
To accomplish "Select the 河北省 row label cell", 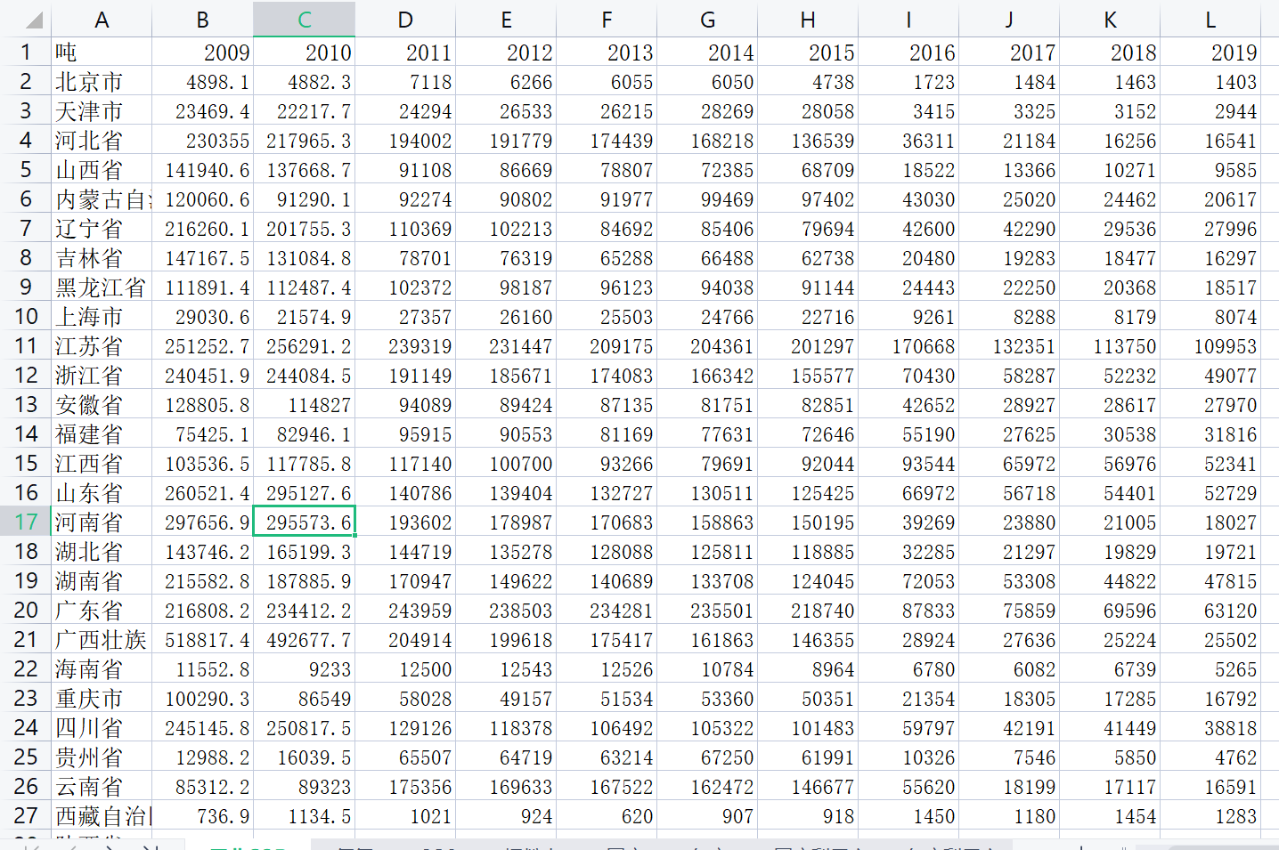I will (x=102, y=141).
